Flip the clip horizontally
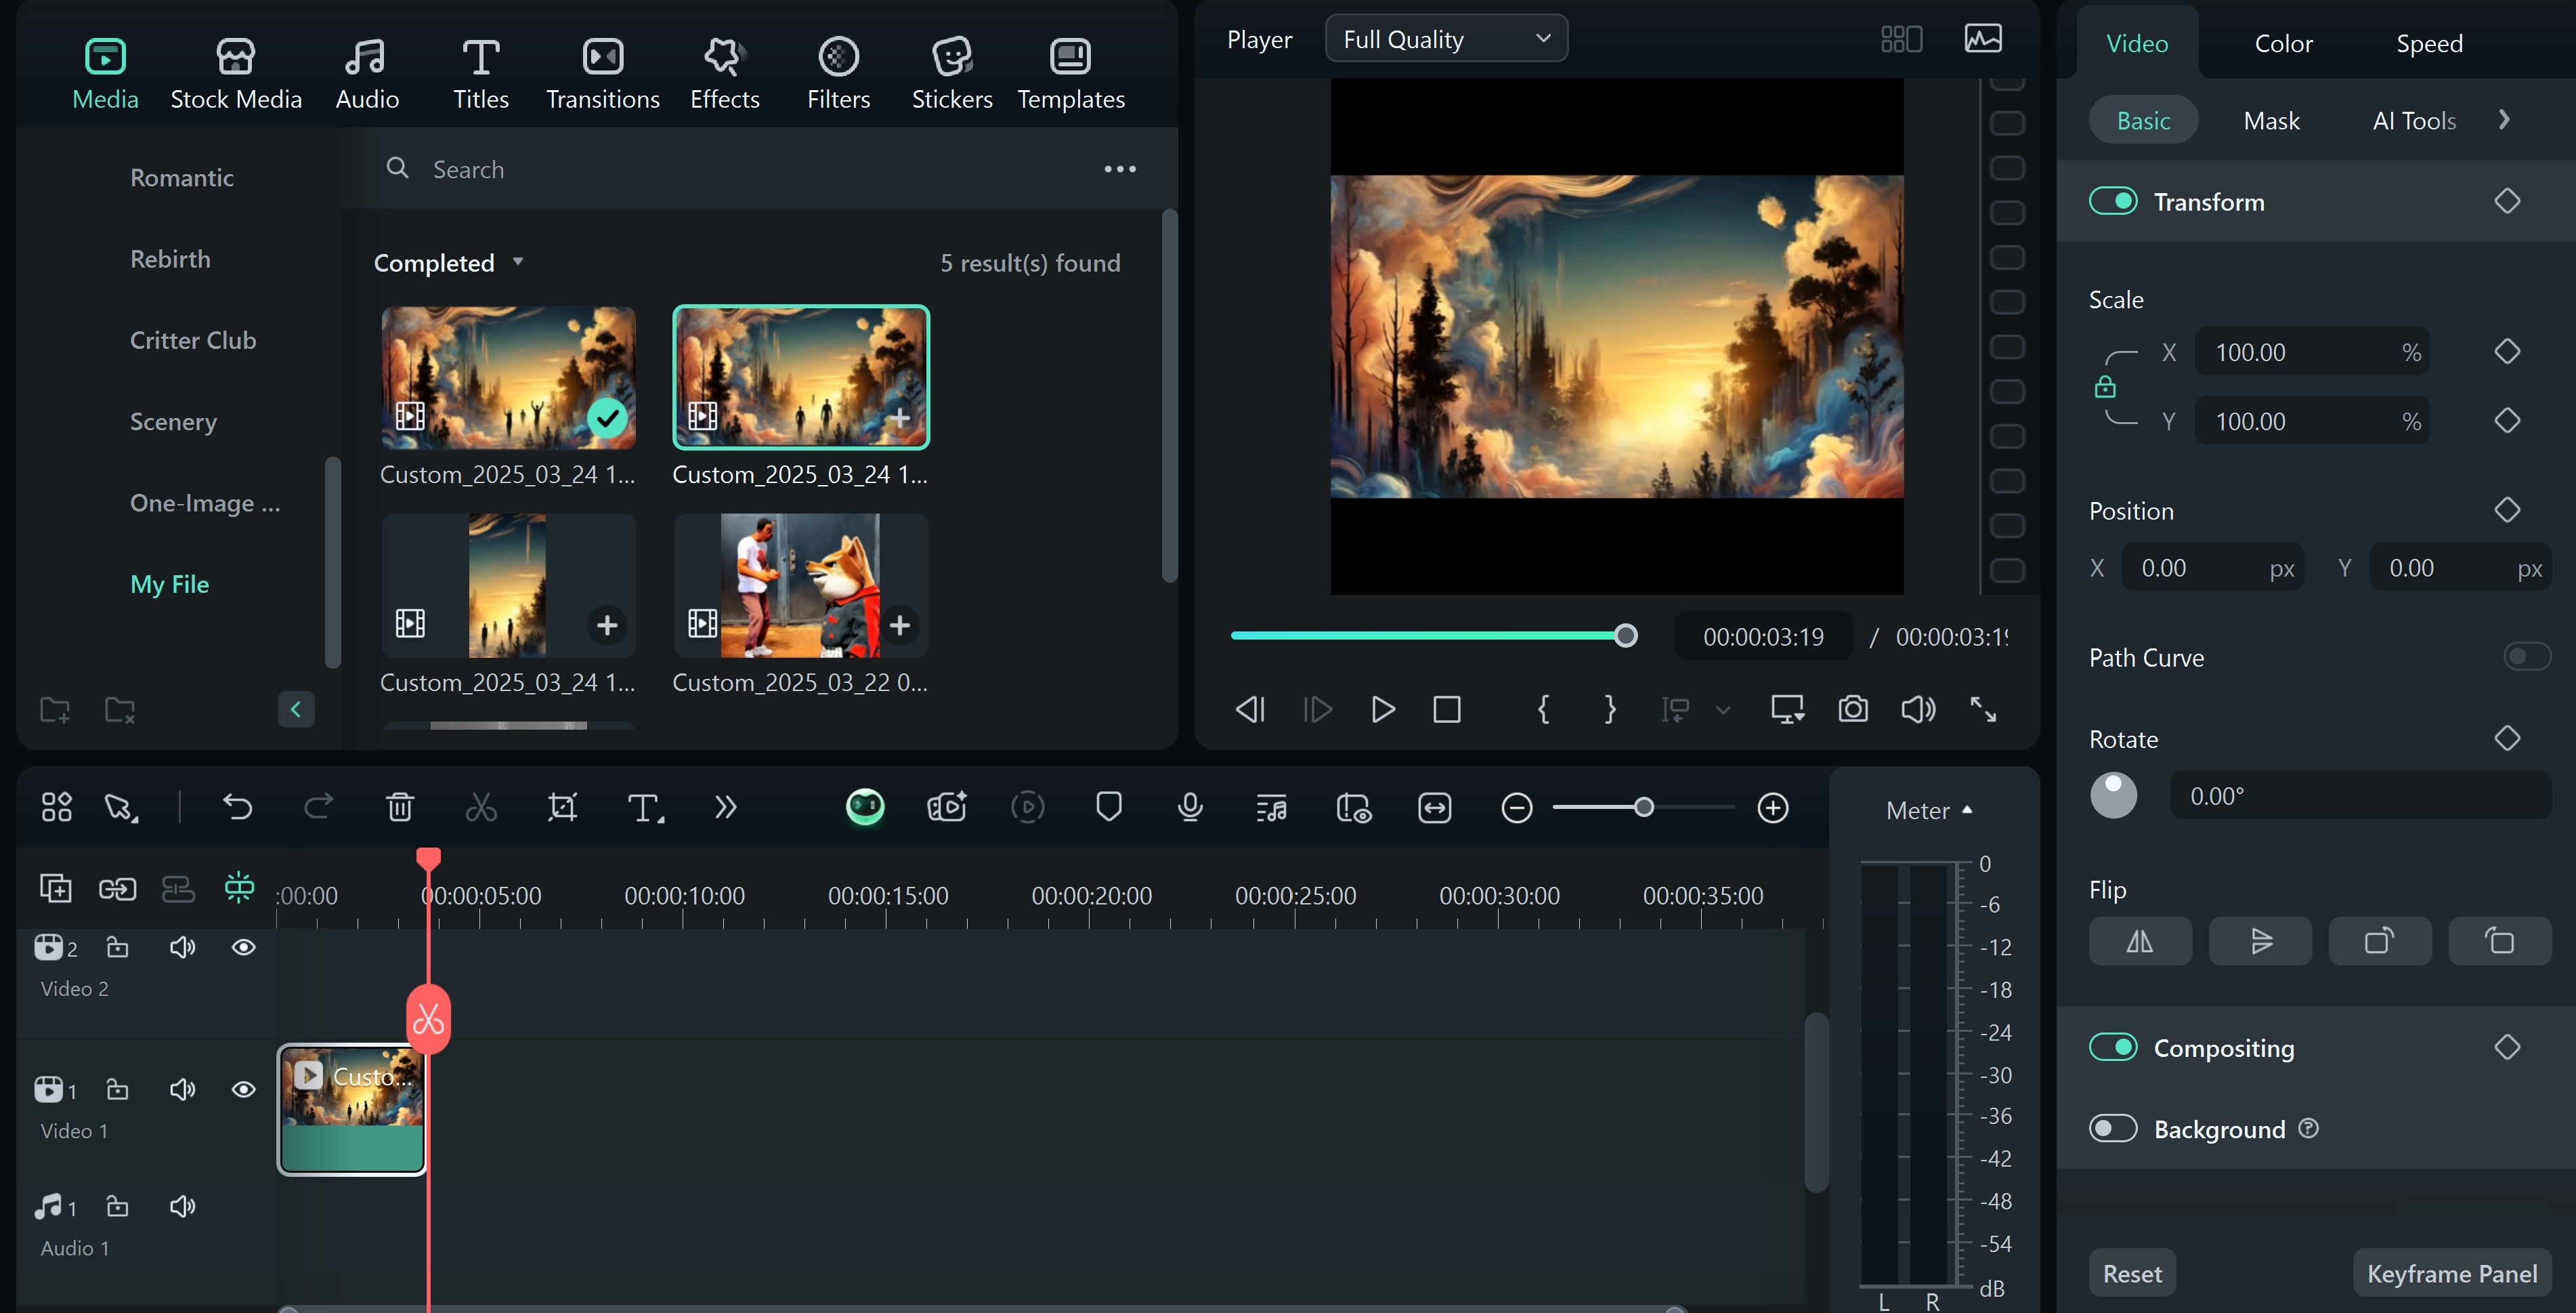This screenshot has width=2576, height=1313. point(2139,941)
